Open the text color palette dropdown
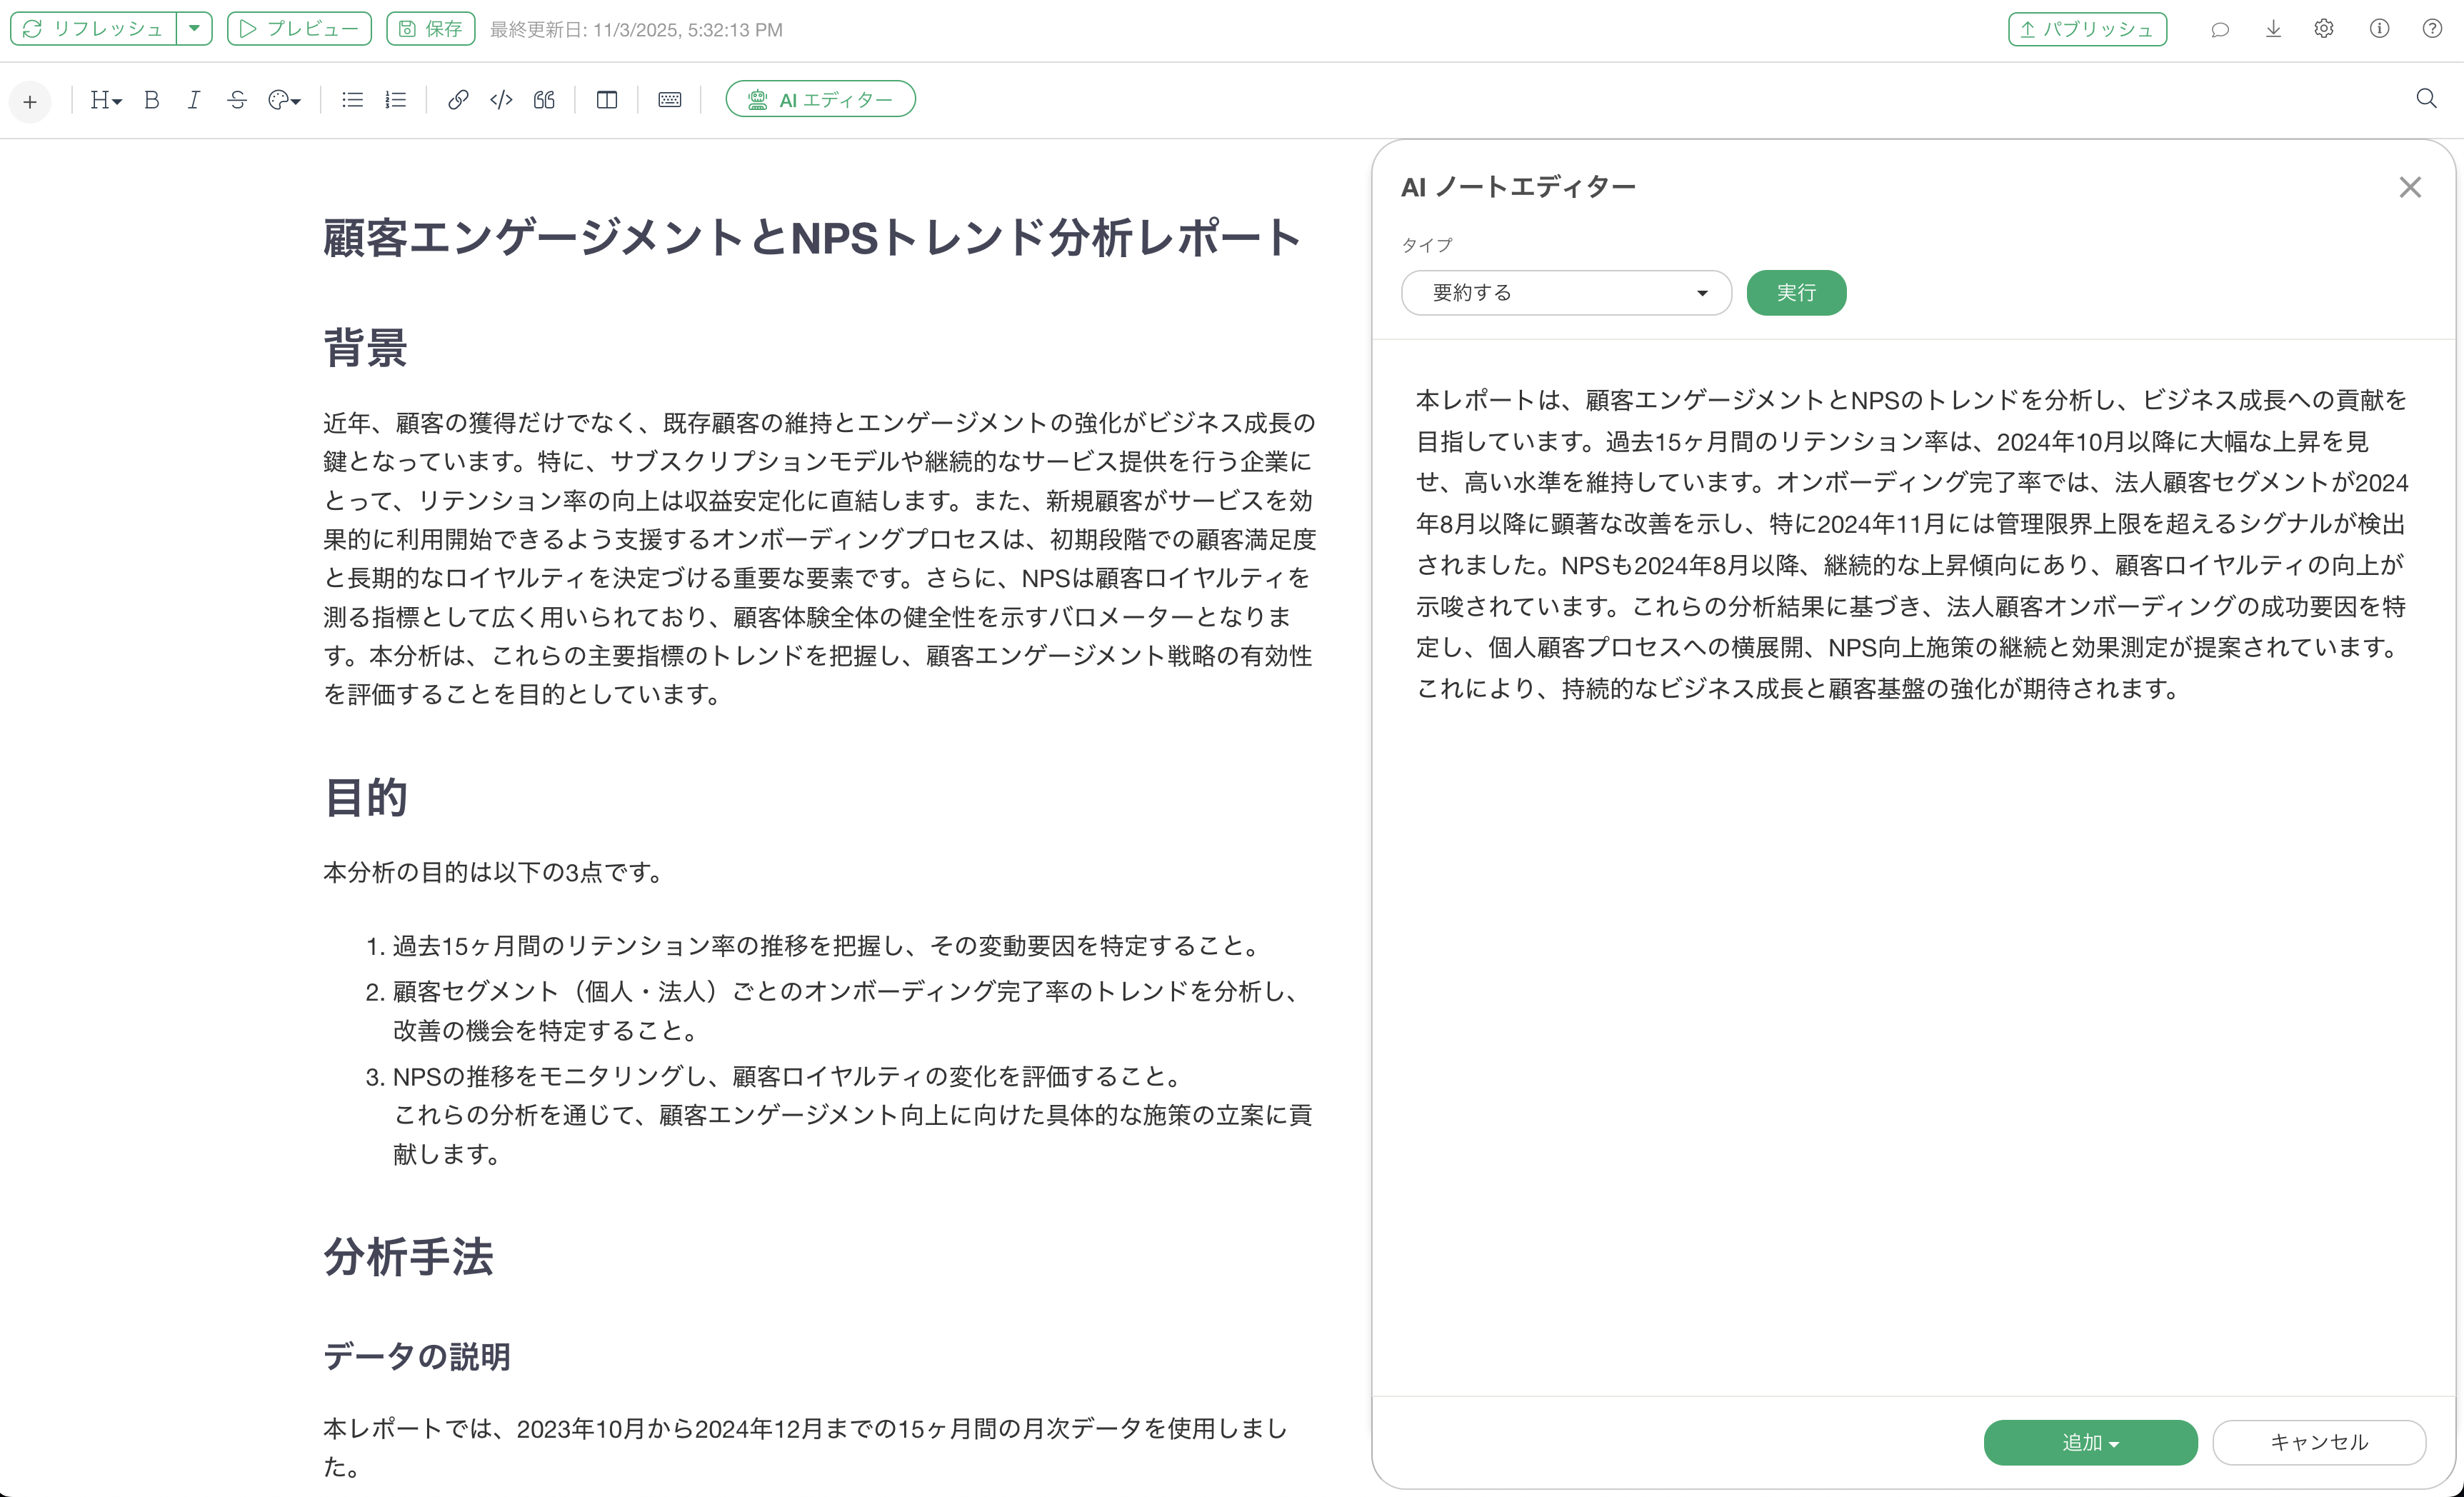Screen dimensions: 2464x1497 pyautogui.click(x=284, y=100)
